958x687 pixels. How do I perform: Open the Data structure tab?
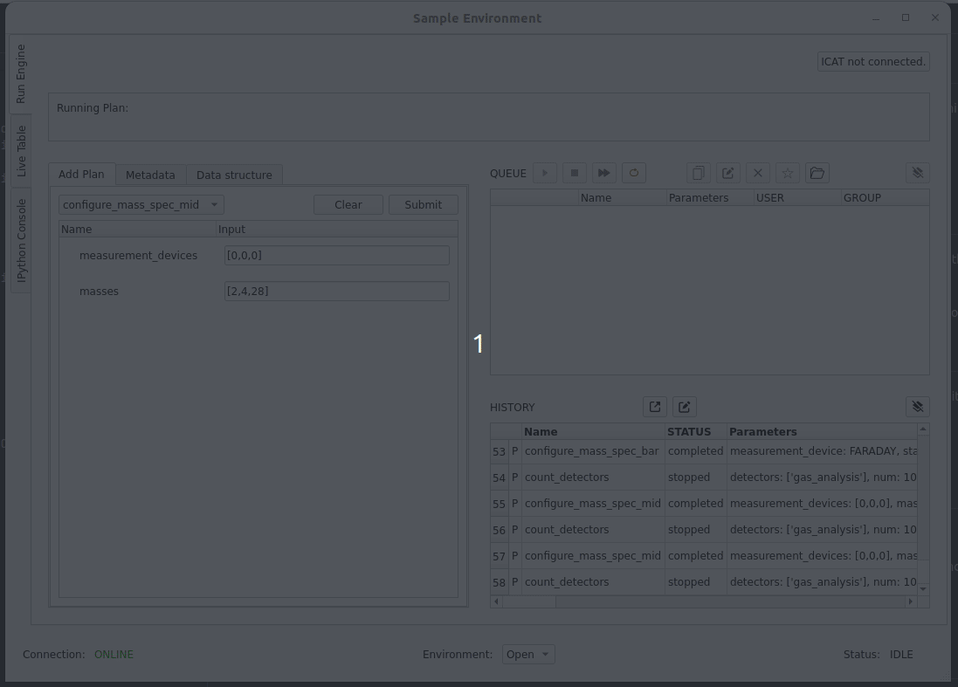coord(234,175)
